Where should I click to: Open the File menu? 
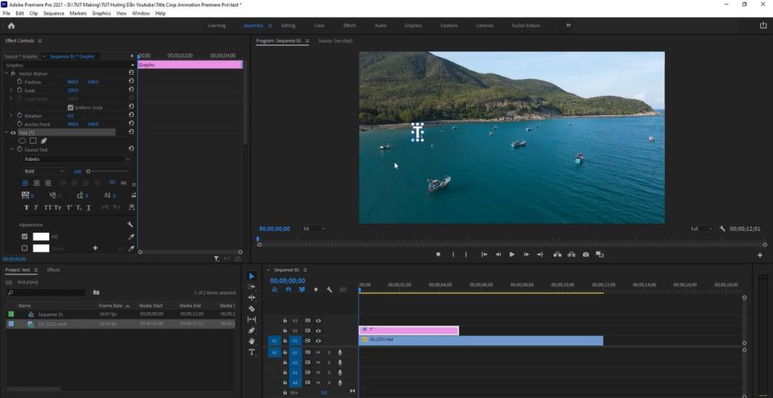tap(6, 14)
